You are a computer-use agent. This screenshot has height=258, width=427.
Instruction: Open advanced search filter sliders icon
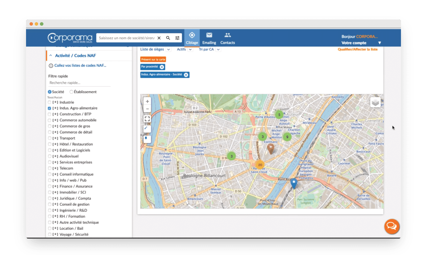coord(177,38)
